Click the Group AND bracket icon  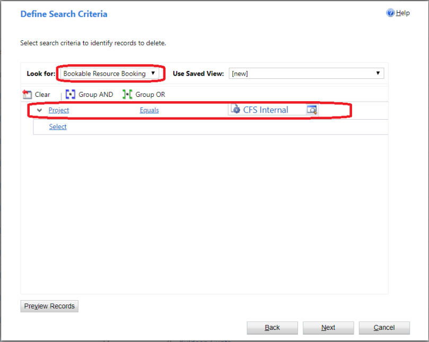click(x=71, y=94)
